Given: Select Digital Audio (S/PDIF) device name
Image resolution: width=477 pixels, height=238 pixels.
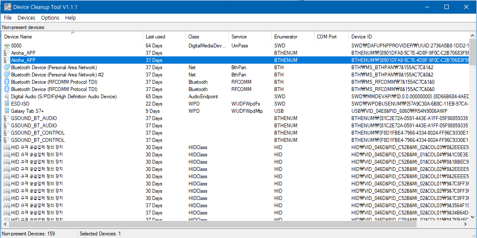Looking at the screenshot, I should [64, 97].
